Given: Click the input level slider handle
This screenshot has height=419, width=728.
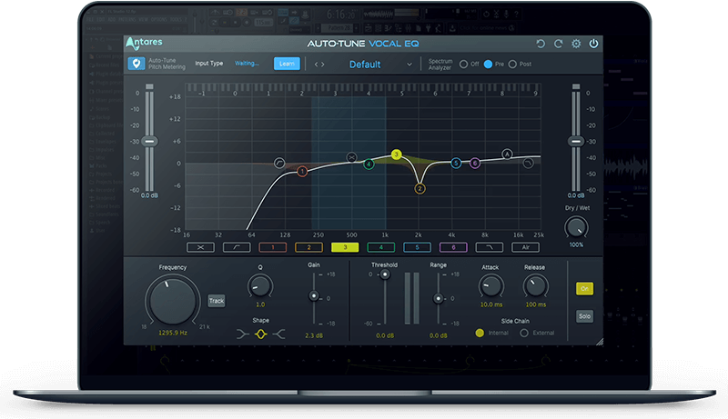Looking at the screenshot, I should point(149,142).
